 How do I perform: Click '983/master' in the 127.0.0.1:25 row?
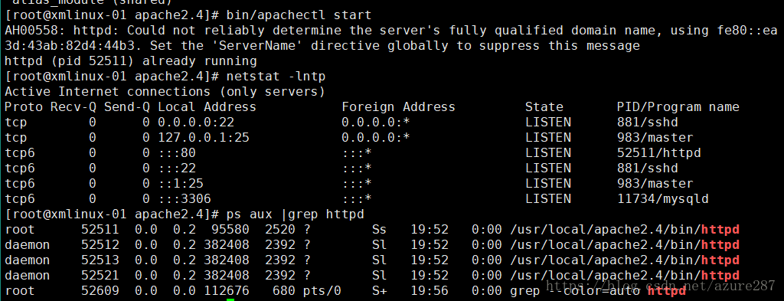click(x=655, y=138)
